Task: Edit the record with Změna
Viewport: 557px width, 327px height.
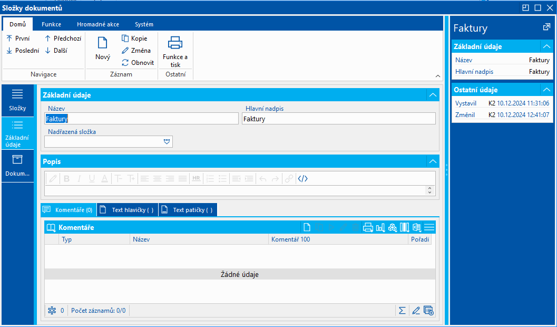Action: pos(136,51)
